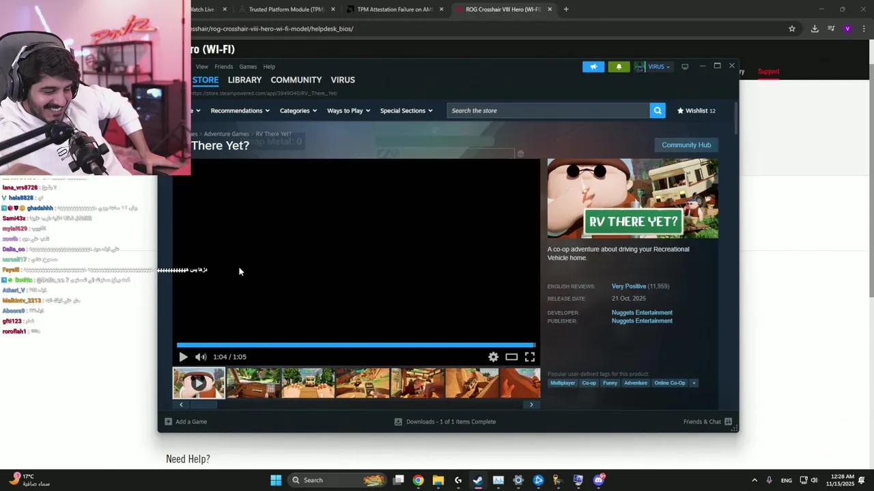Select the Adventure tag
This screenshot has width=874, height=491.
tap(636, 383)
